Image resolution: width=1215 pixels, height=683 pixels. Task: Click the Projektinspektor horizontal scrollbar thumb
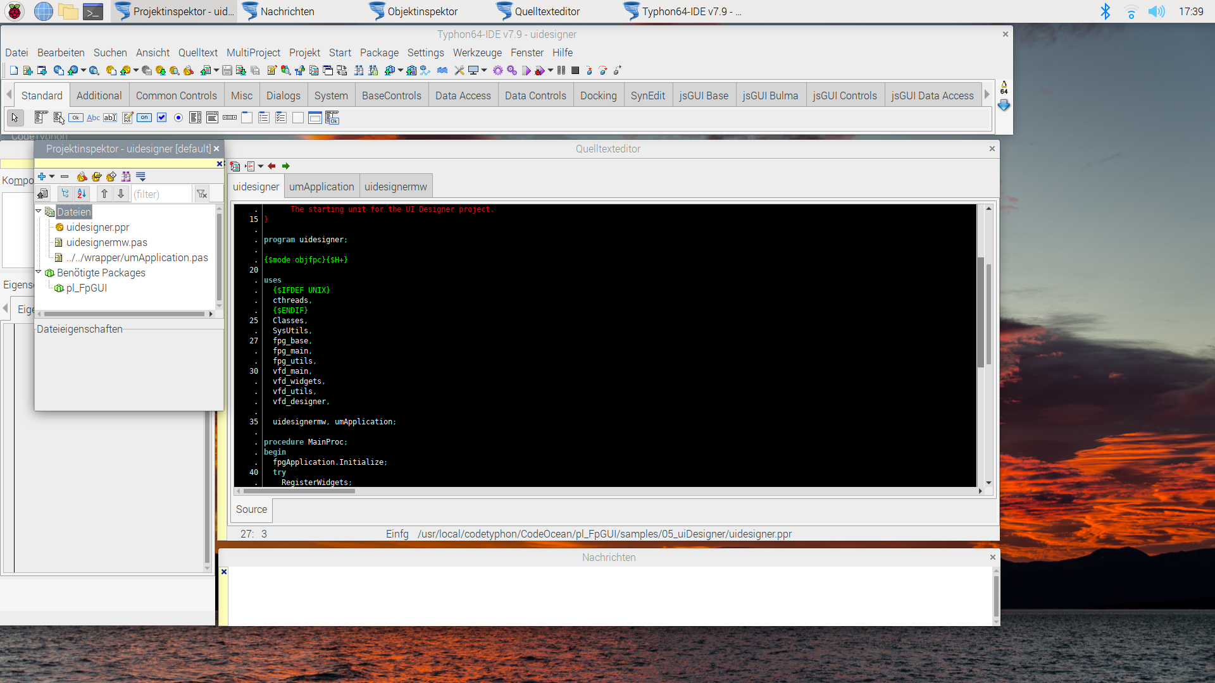click(123, 314)
